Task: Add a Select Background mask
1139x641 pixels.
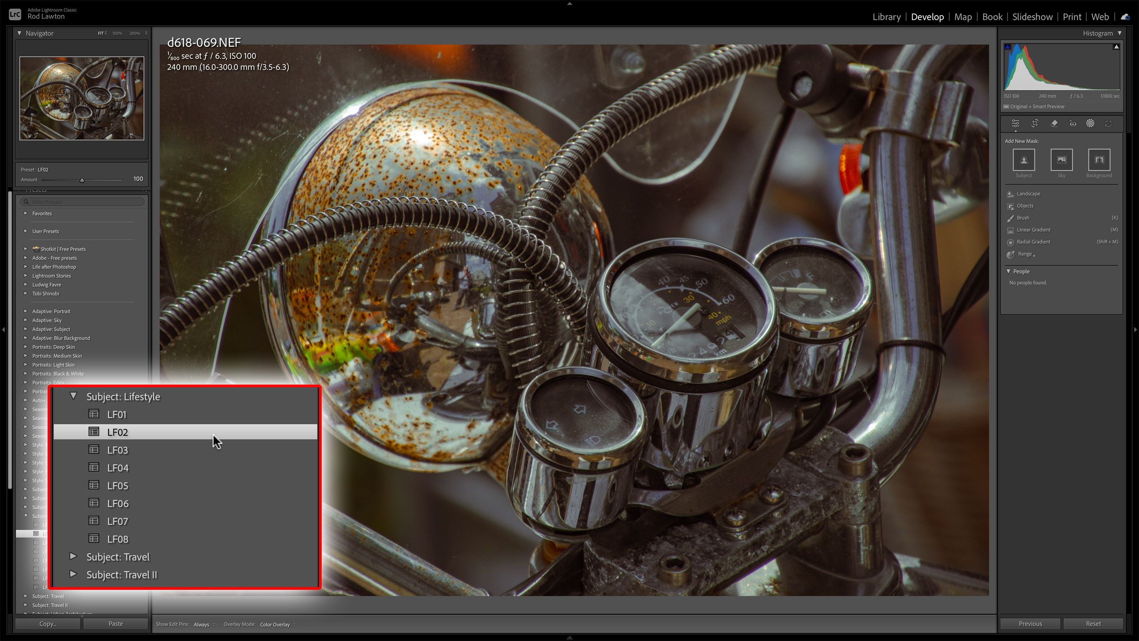Action: 1099,160
